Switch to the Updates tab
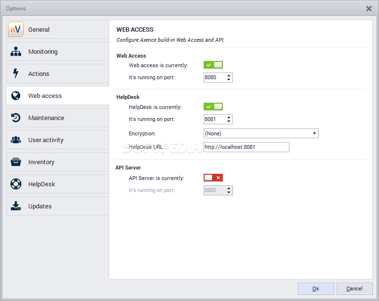Screen dimensions: 379x301 (58, 206)
